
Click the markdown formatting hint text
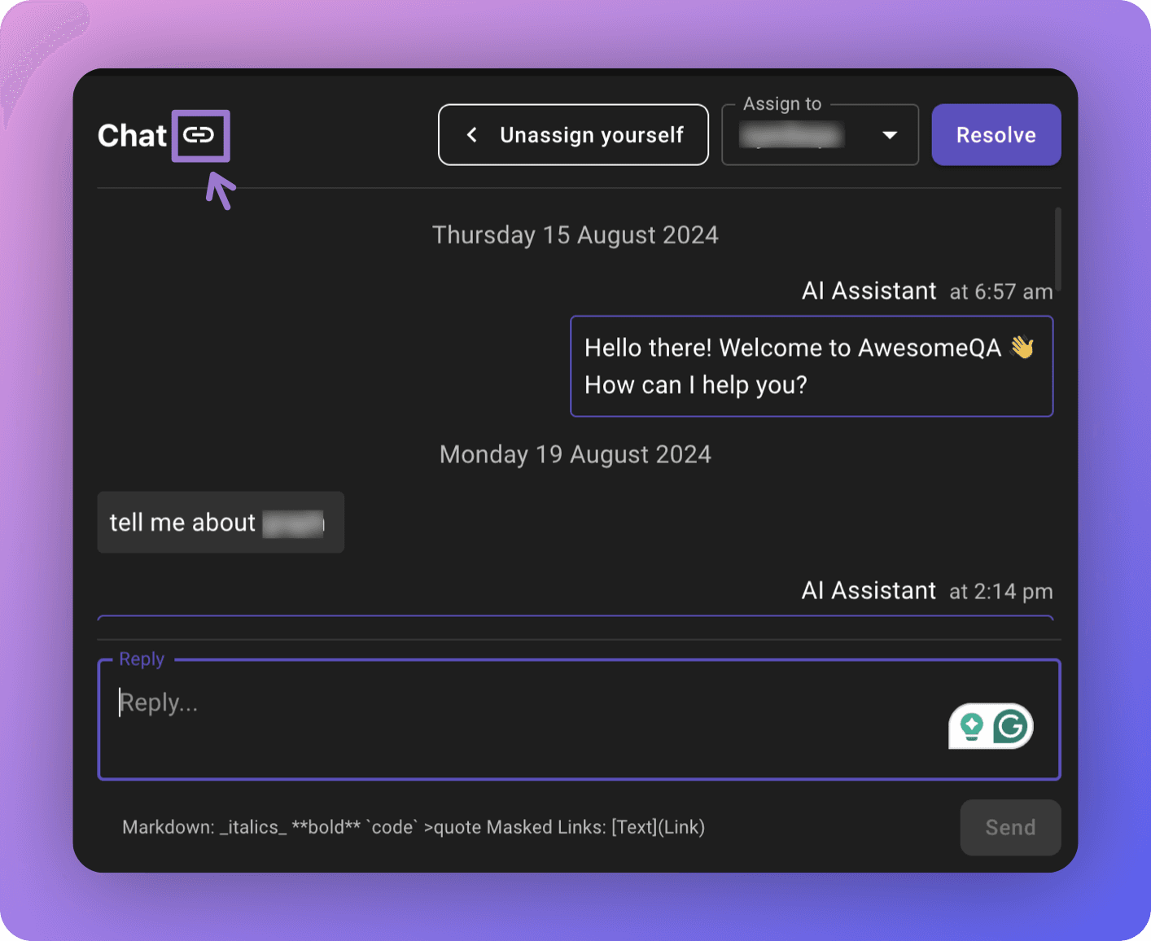click(x=413, y=827)
